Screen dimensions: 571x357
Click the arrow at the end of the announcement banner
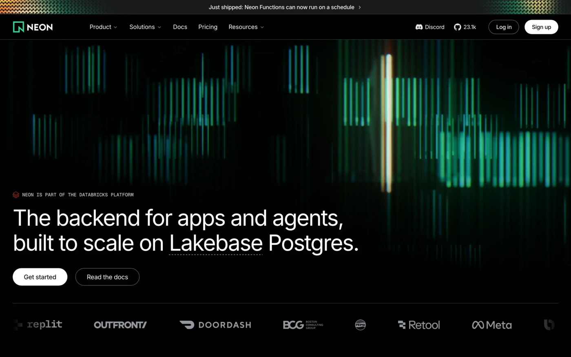pos(359,7)
